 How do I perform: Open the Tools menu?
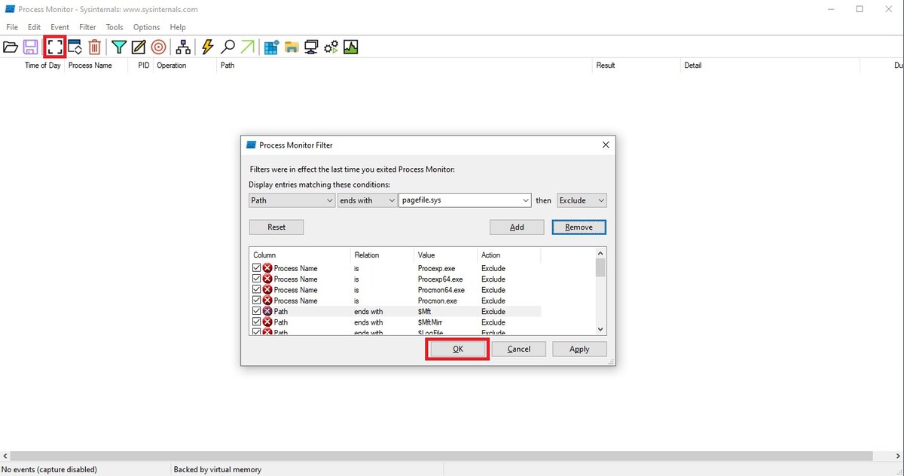click(115, 27)
